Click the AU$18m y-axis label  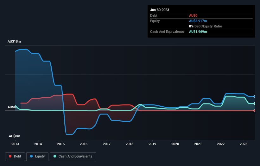[x=14, y=41]
